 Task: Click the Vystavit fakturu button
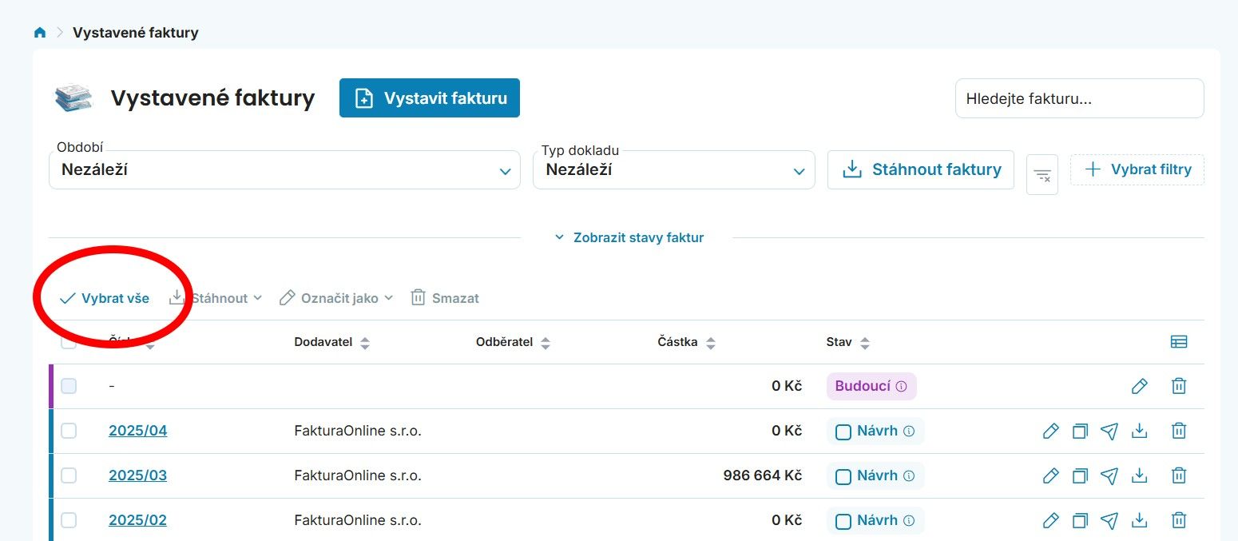point(430,98)
